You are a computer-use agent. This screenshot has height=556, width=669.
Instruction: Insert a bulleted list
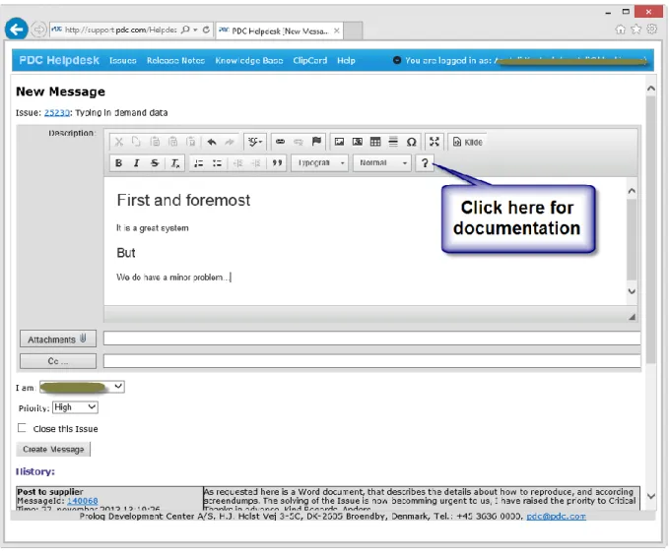click(217, 162)
